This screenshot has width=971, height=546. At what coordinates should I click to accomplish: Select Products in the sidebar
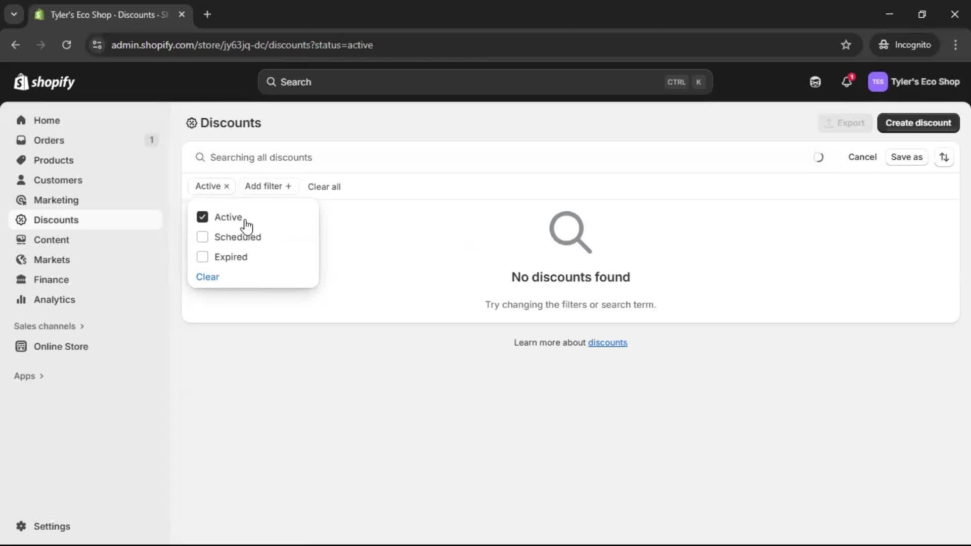(54, 160)
